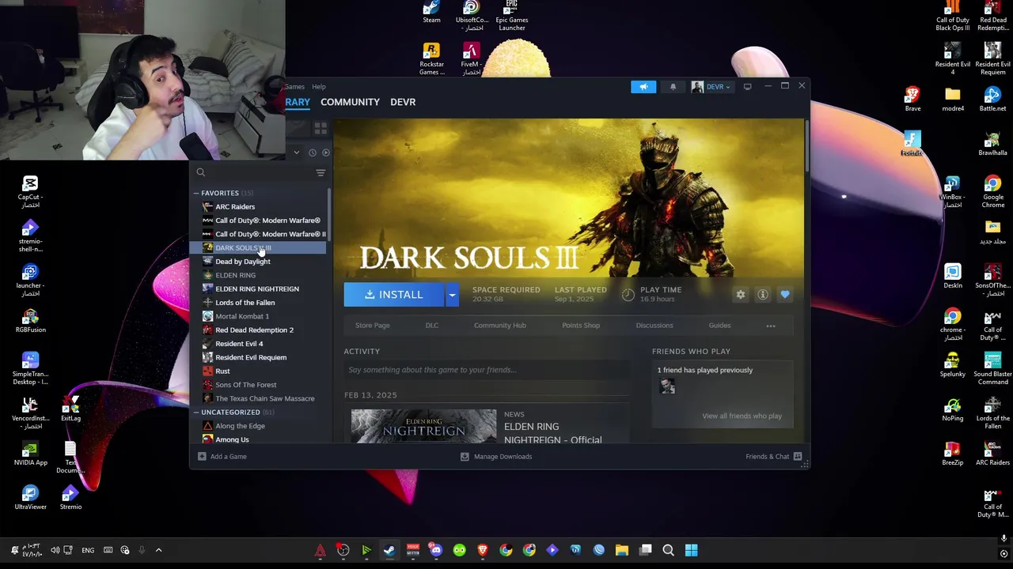This screenshot has height=569, width=1013.
Task: Switch to the COMMUNITY tab
Action: tap(350, 102)
